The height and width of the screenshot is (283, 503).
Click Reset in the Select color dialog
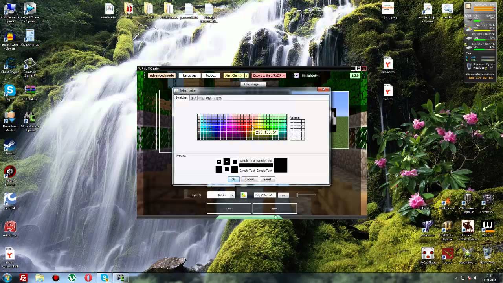click(x=267, y=179)
